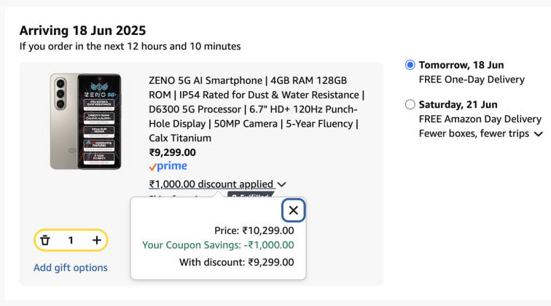Viewport: 551px width, 306px height.
Task: Open the ZENO smartphone product thumbnail
Action: coord(85,121)
